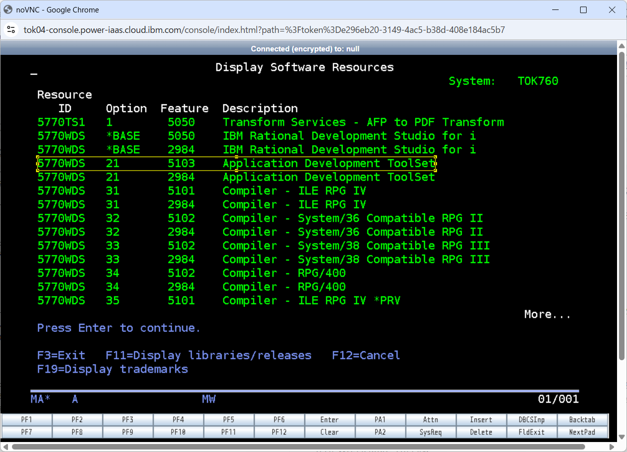The height and width of the screenshot is (452, 627).
Task: Click the PF5 key button
Action: [x=229, y=420]
